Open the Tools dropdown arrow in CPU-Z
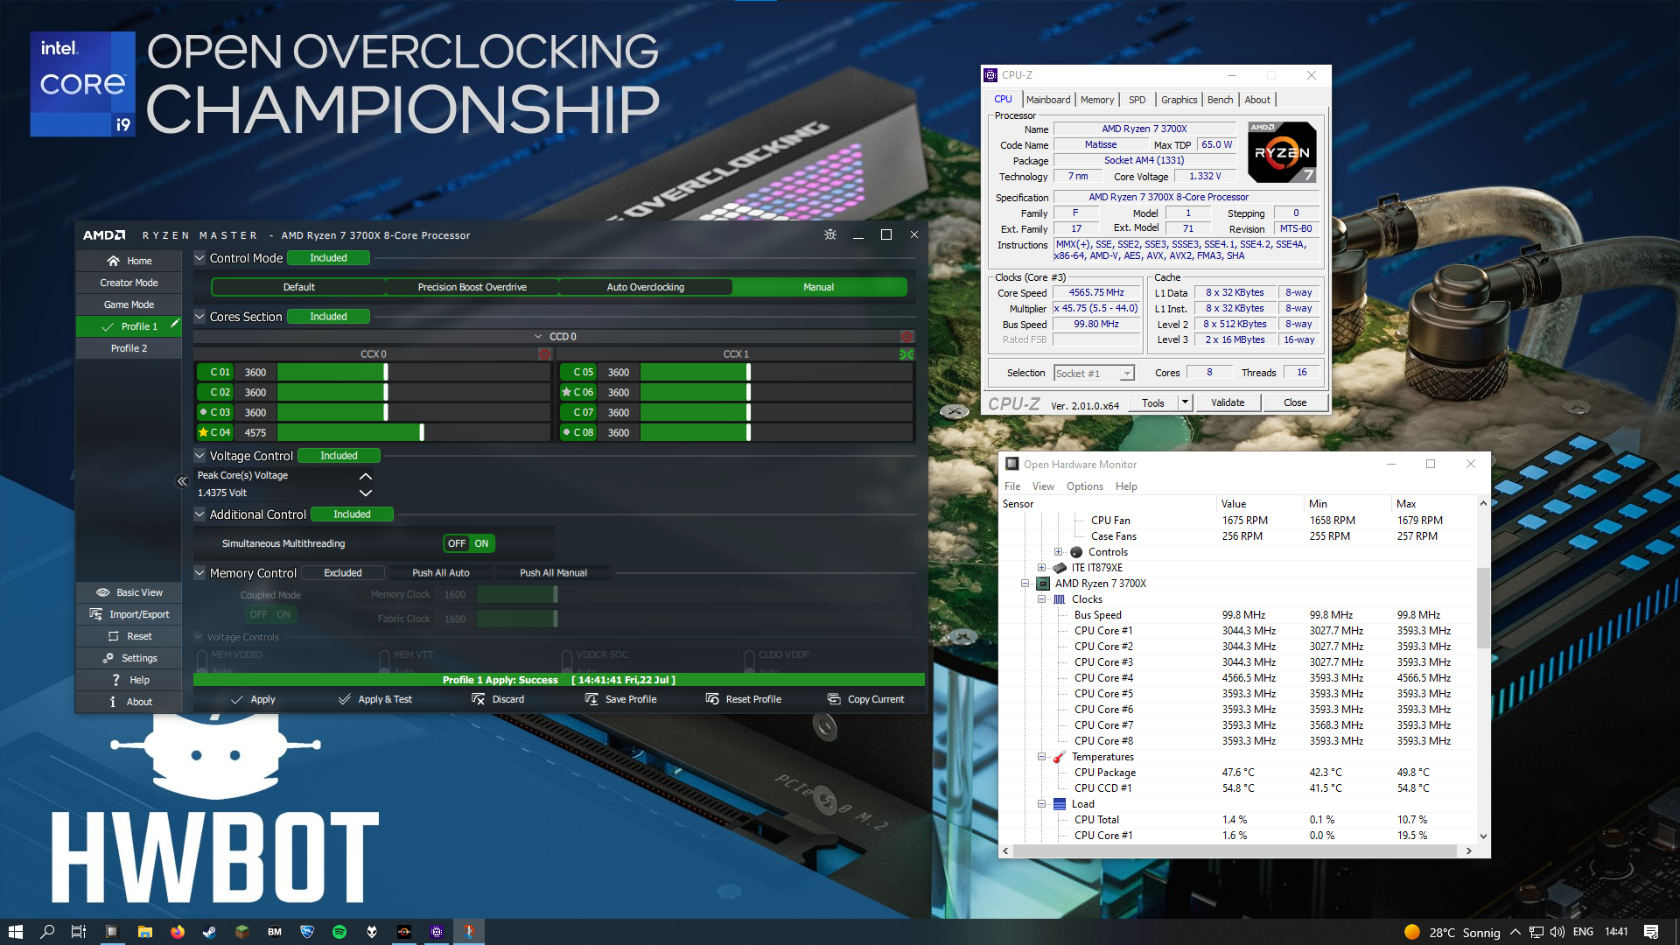The height and width of the screenshot is (945, 1680). pyautogui.click(x=1185, y=402)
